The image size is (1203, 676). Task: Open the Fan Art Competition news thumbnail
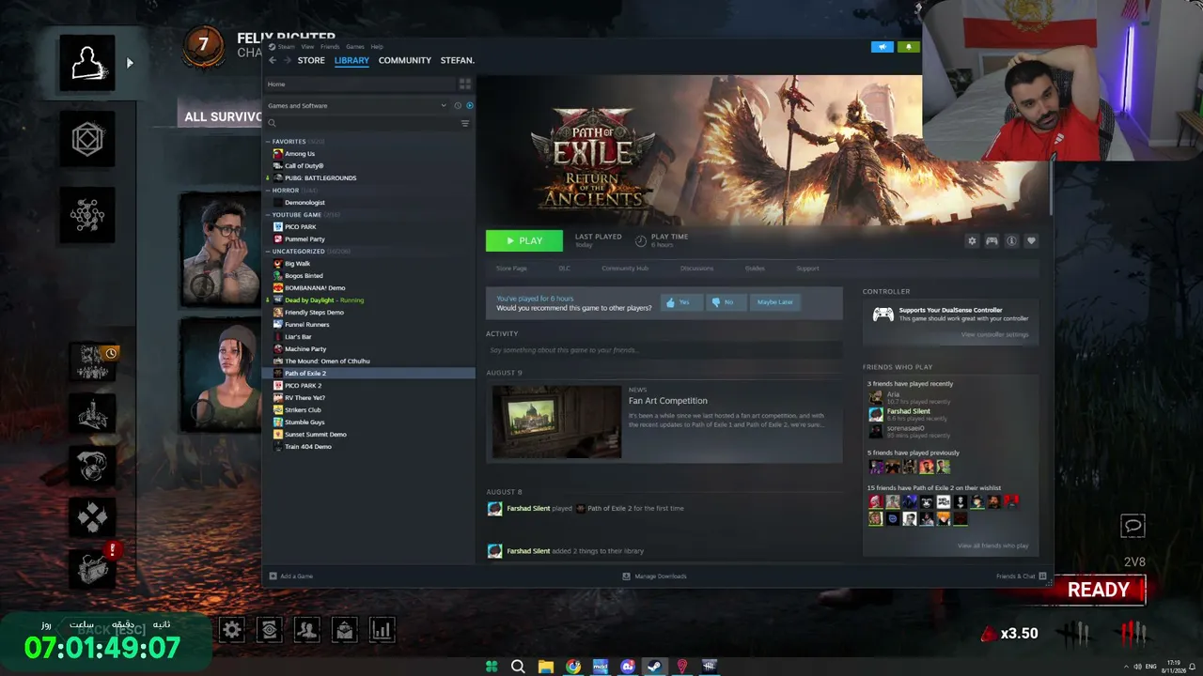coord(556,422)
